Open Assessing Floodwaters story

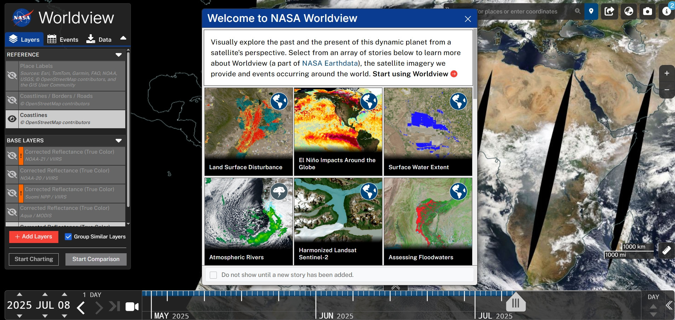tap(428, 221)
